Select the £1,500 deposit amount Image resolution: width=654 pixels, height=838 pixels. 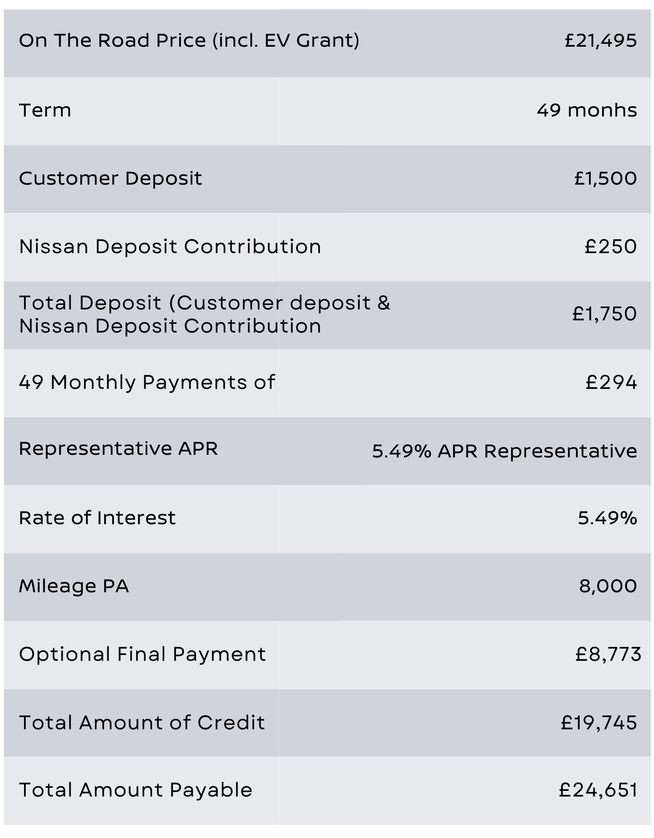(605, 178)
